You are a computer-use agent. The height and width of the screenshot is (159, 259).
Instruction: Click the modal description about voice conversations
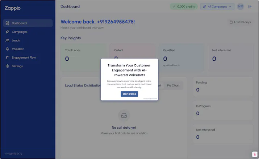129,84
